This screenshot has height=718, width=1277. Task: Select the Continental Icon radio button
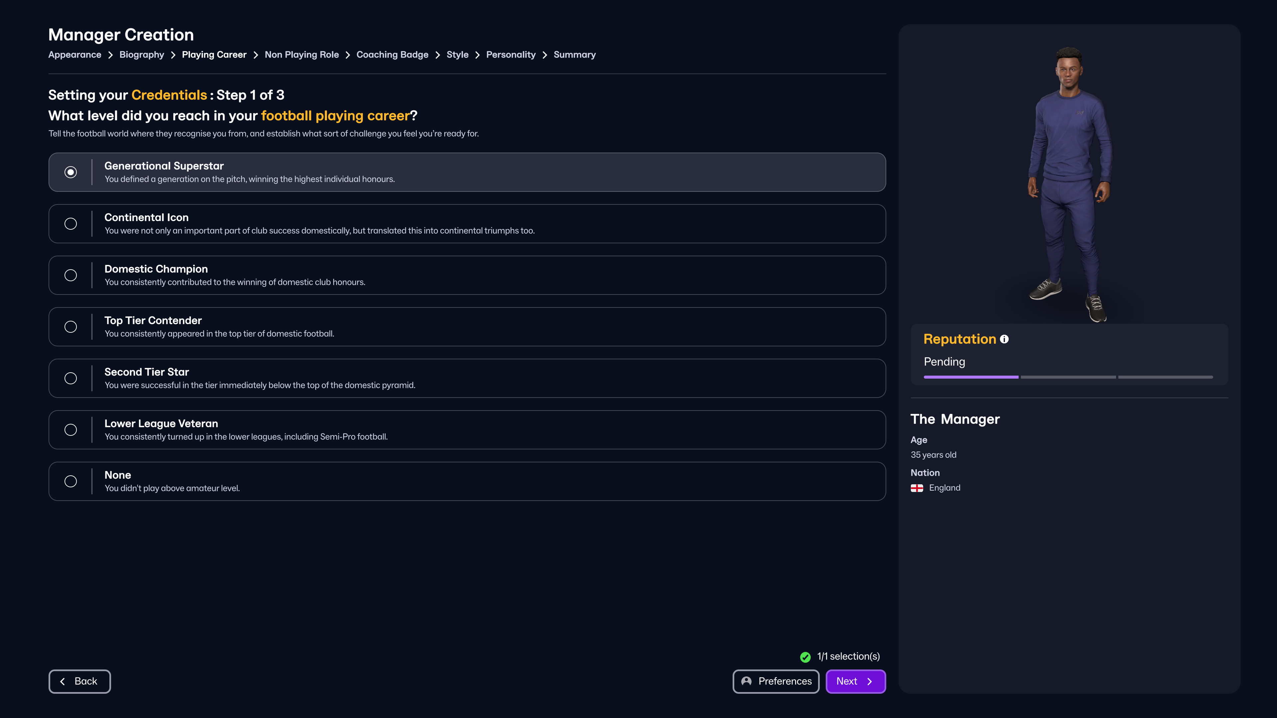pyautogui.click(x=71, y=224)
